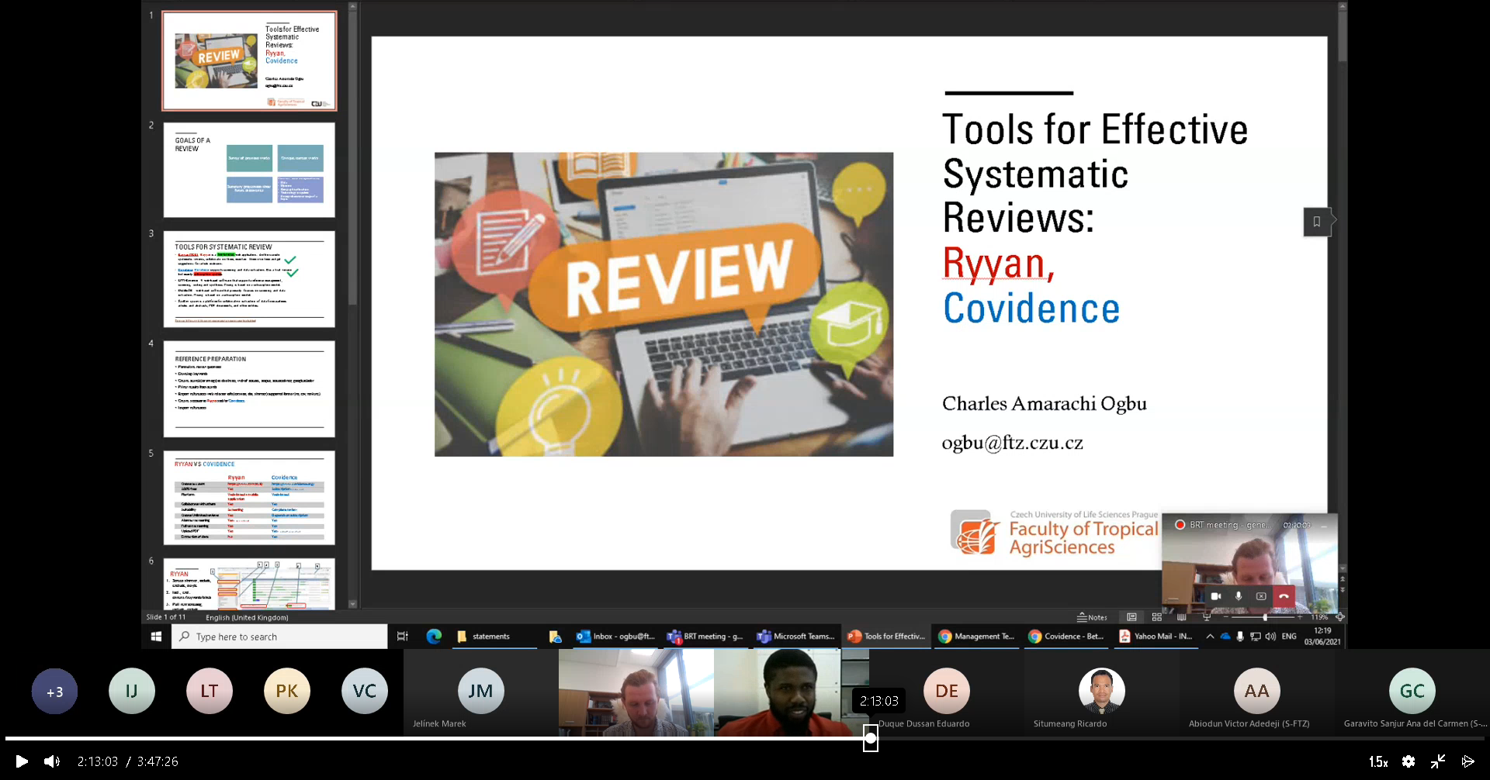Viewport: 1490px width, 780px height.
Task: Open Yahoo Mail taskbar item
Action: click(x=1156, y=637)
